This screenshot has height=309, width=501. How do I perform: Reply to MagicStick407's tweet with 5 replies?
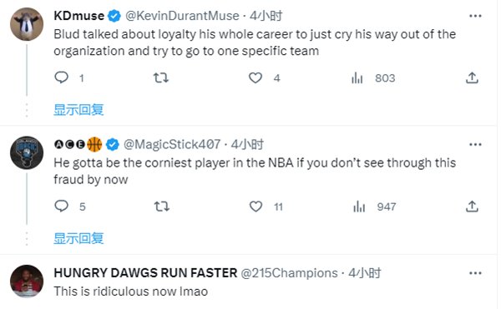(x=61, y=207)
